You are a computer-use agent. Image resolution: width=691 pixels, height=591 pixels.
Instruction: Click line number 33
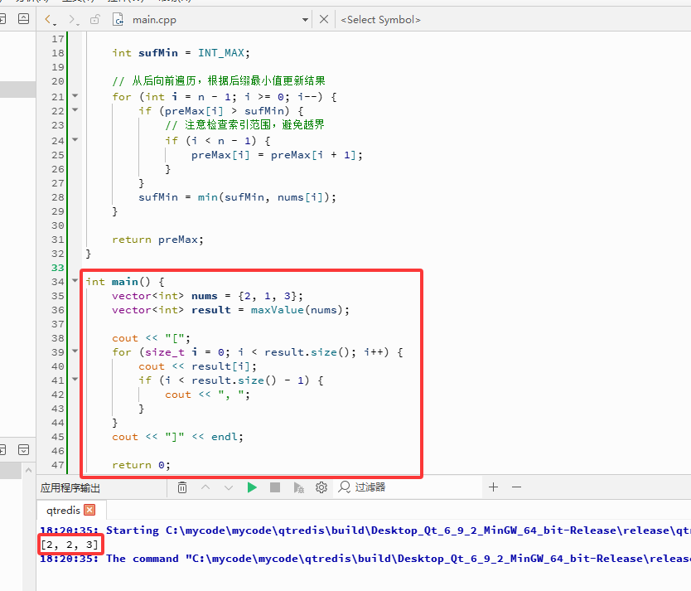point(58,268)
